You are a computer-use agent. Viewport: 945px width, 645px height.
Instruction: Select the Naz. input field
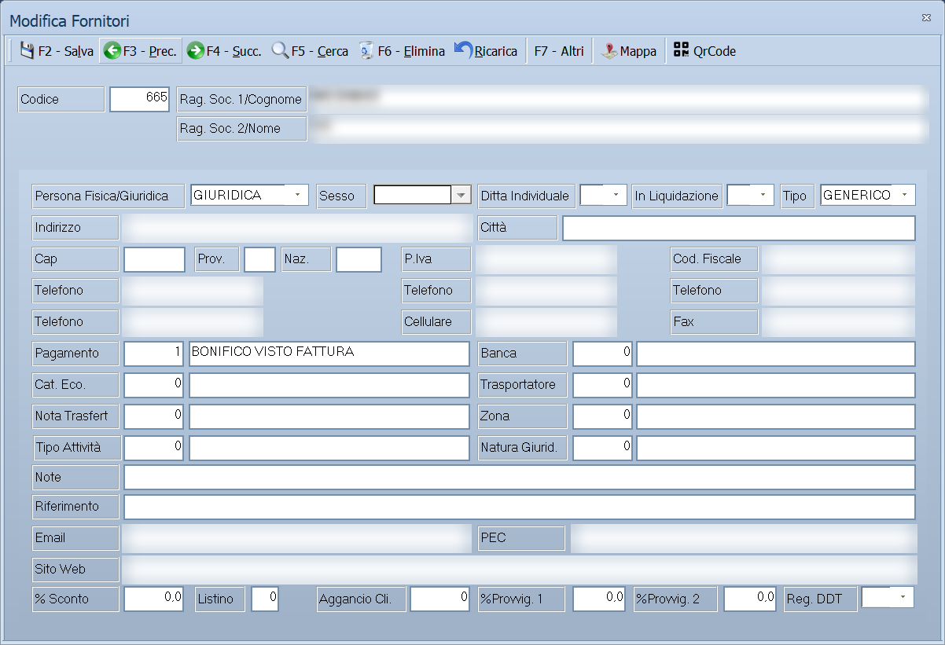click(359, 259)
